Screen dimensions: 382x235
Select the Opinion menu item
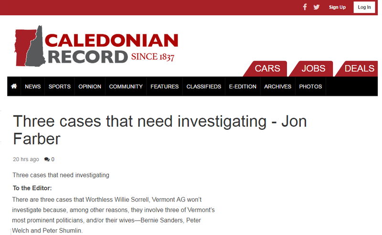coord(90,86)
